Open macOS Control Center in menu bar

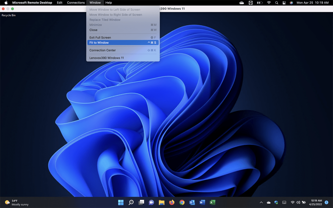point(284,3)
